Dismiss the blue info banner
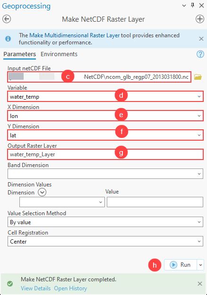Image resolution: width=207 pixels, height=295 pixels. 201,39
